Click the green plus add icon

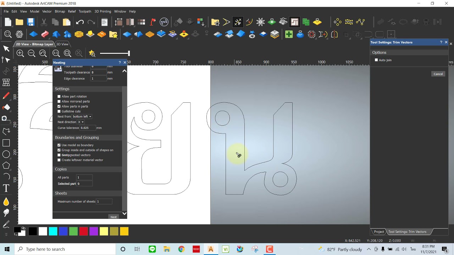pyautogui.click(x=289, y=34)
